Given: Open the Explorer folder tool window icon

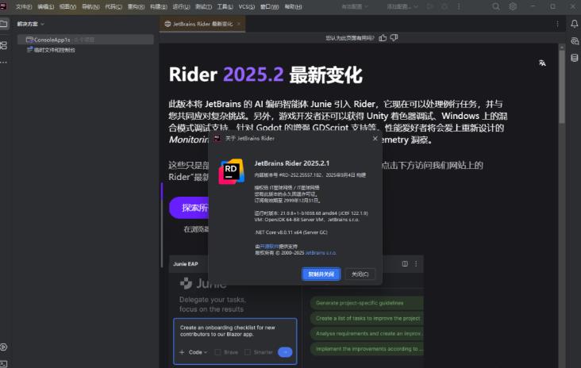Looking at the screenshot, I should pyautogui.click(x=4, y=24).
